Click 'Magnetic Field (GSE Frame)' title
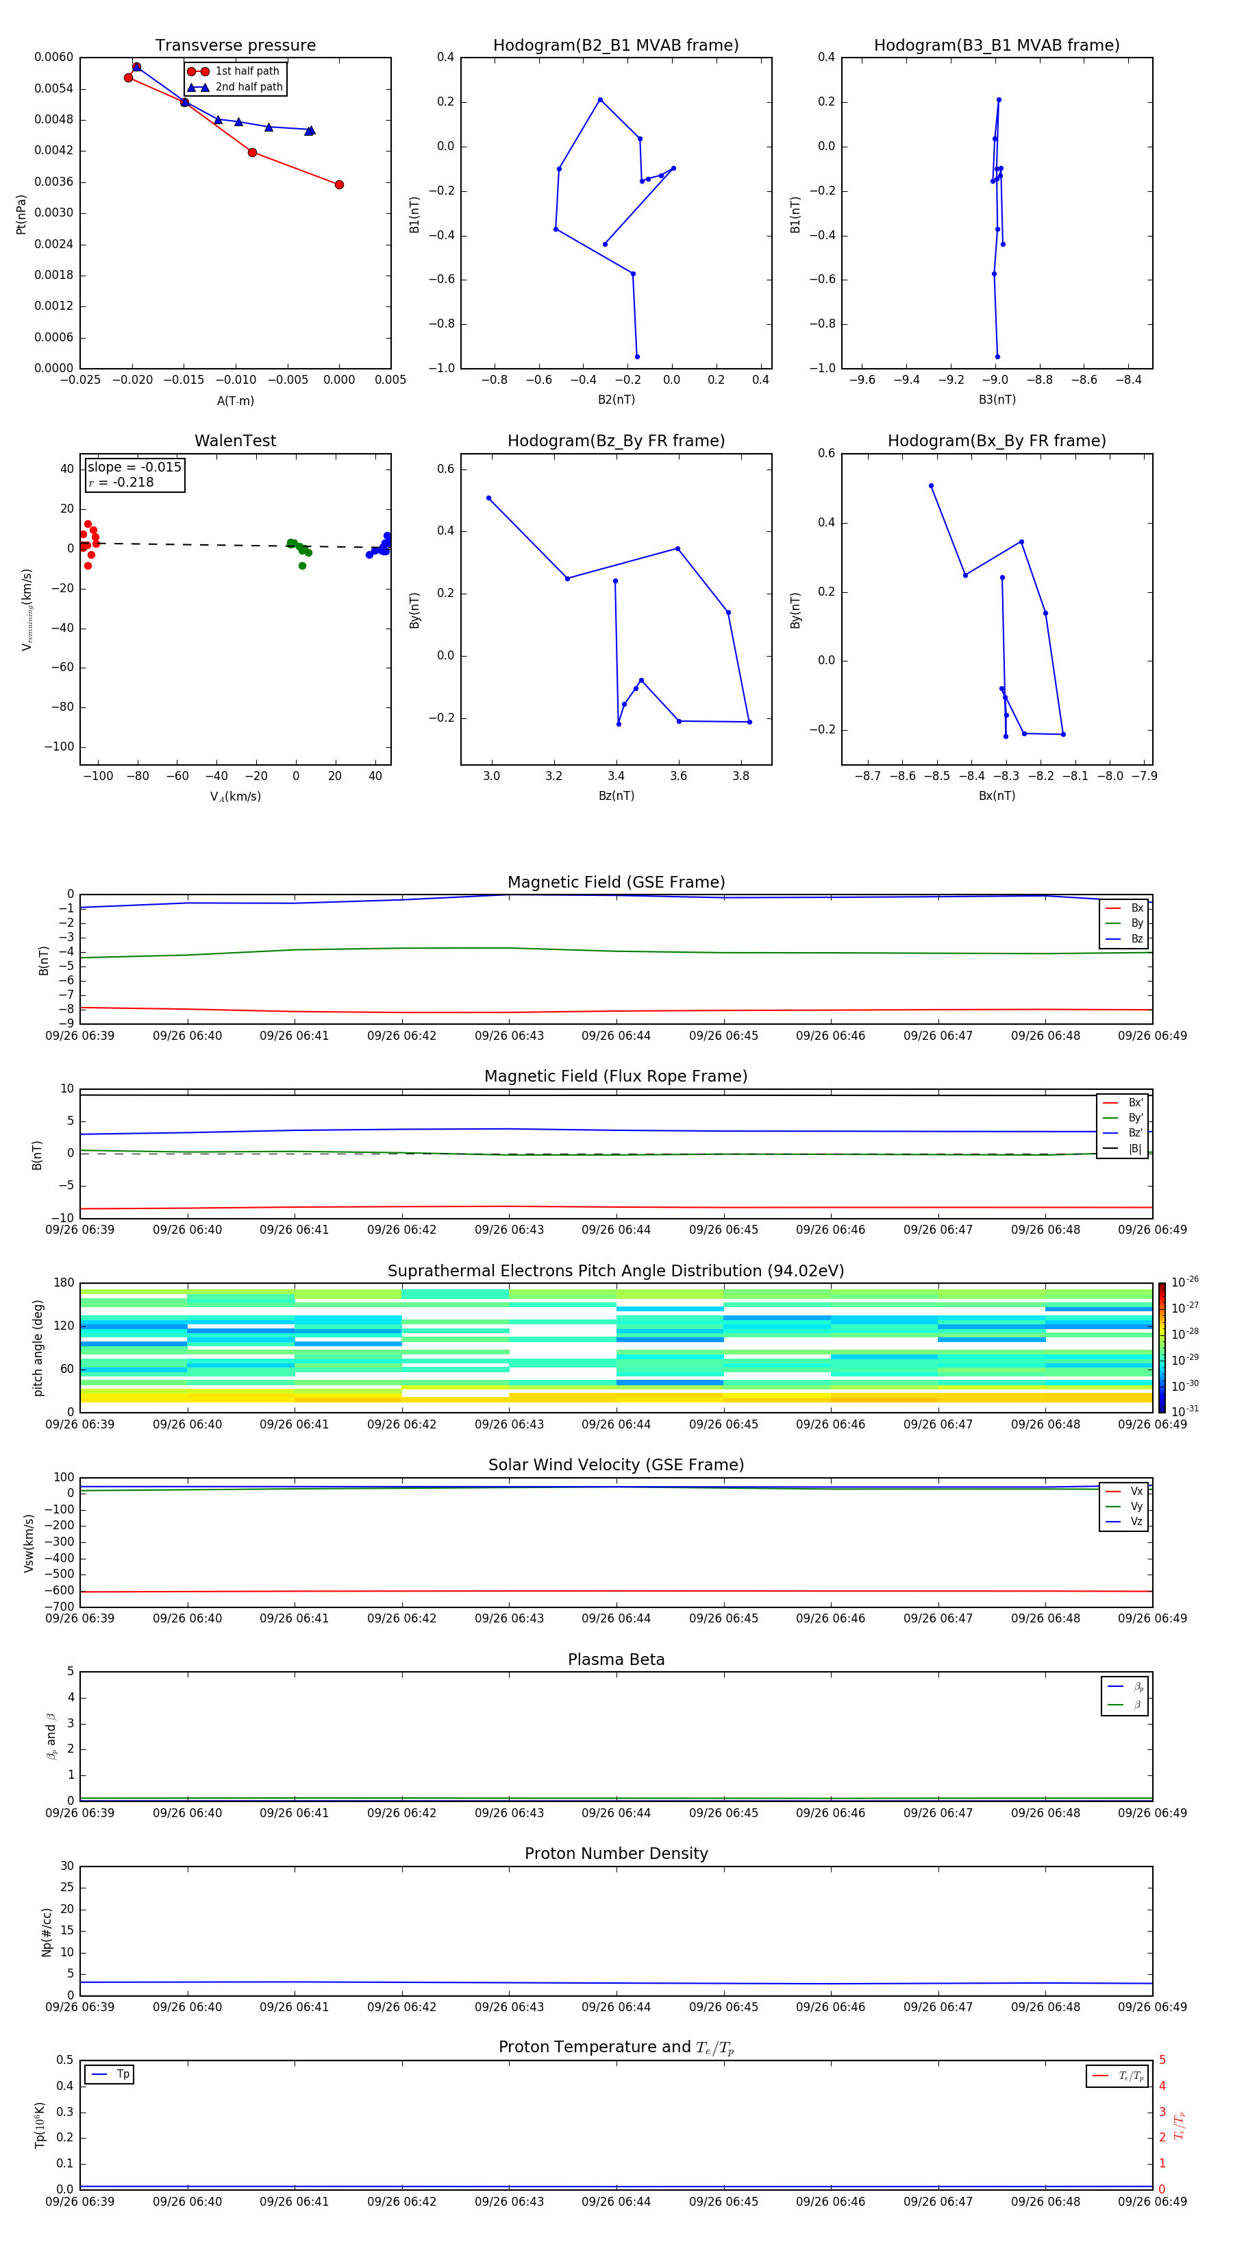Image resolution: width=1233 pixels, height=2262 pixels. pos(616,882)
